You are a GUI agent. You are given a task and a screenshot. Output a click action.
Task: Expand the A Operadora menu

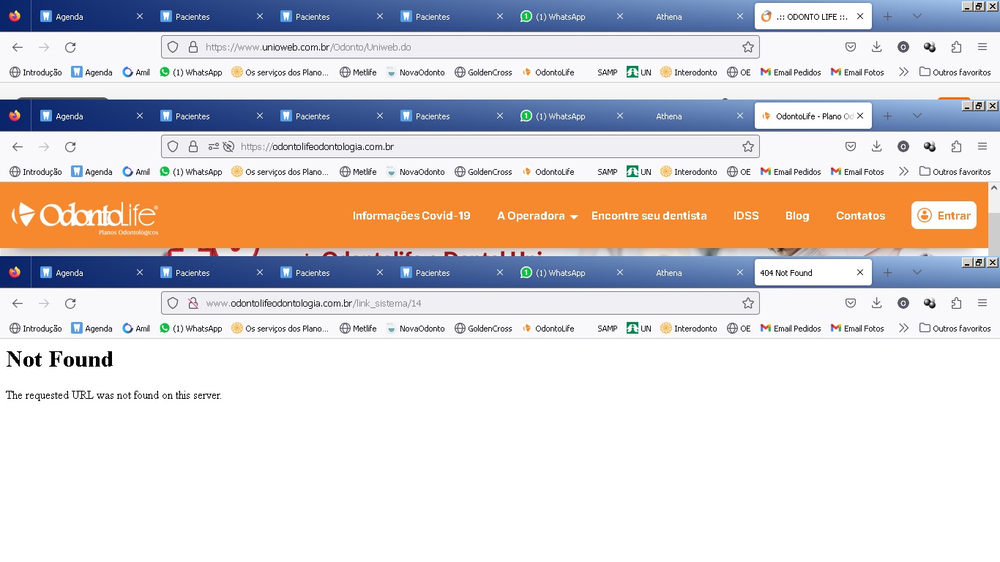tap(537, 216)
